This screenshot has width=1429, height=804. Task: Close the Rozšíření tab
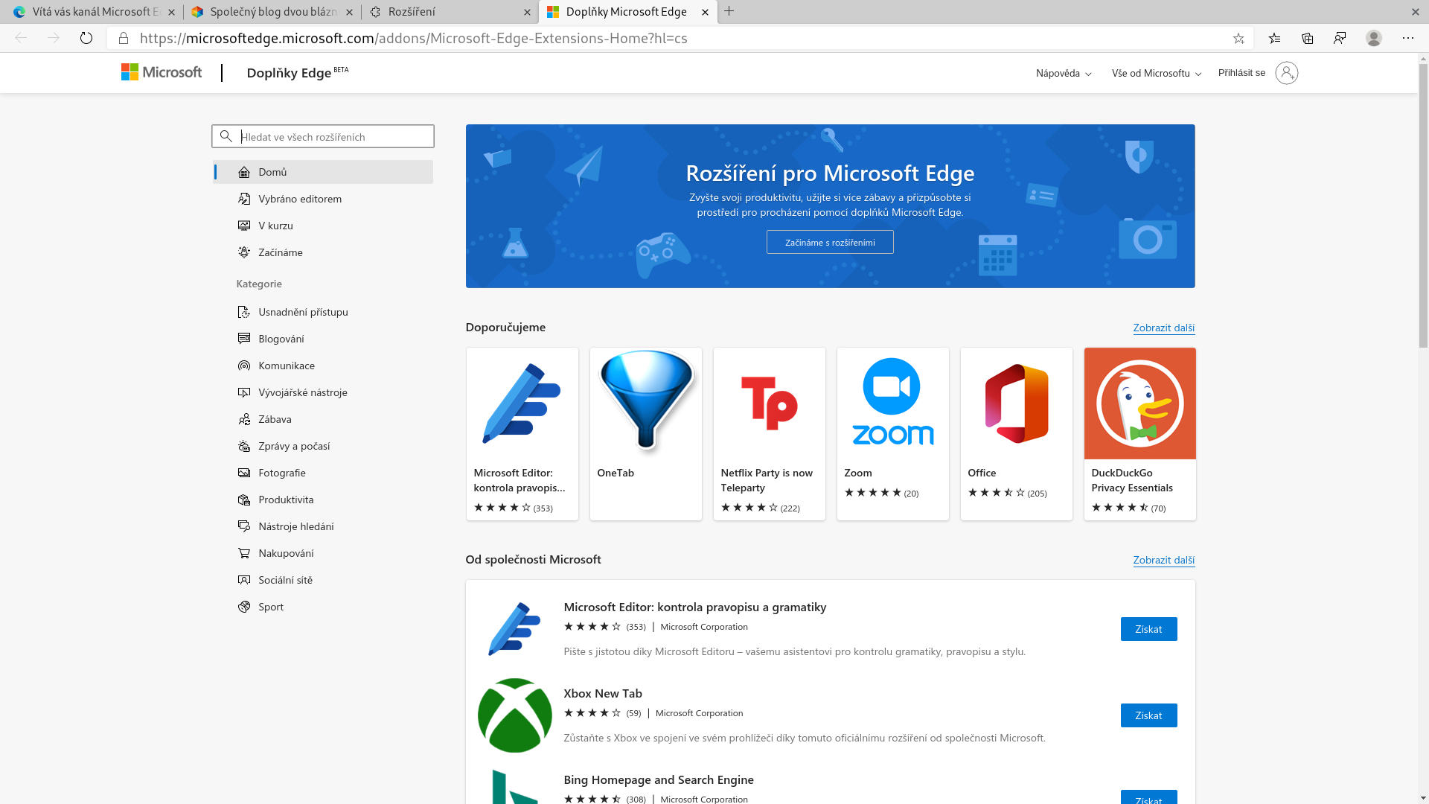[x=527, y=12]
